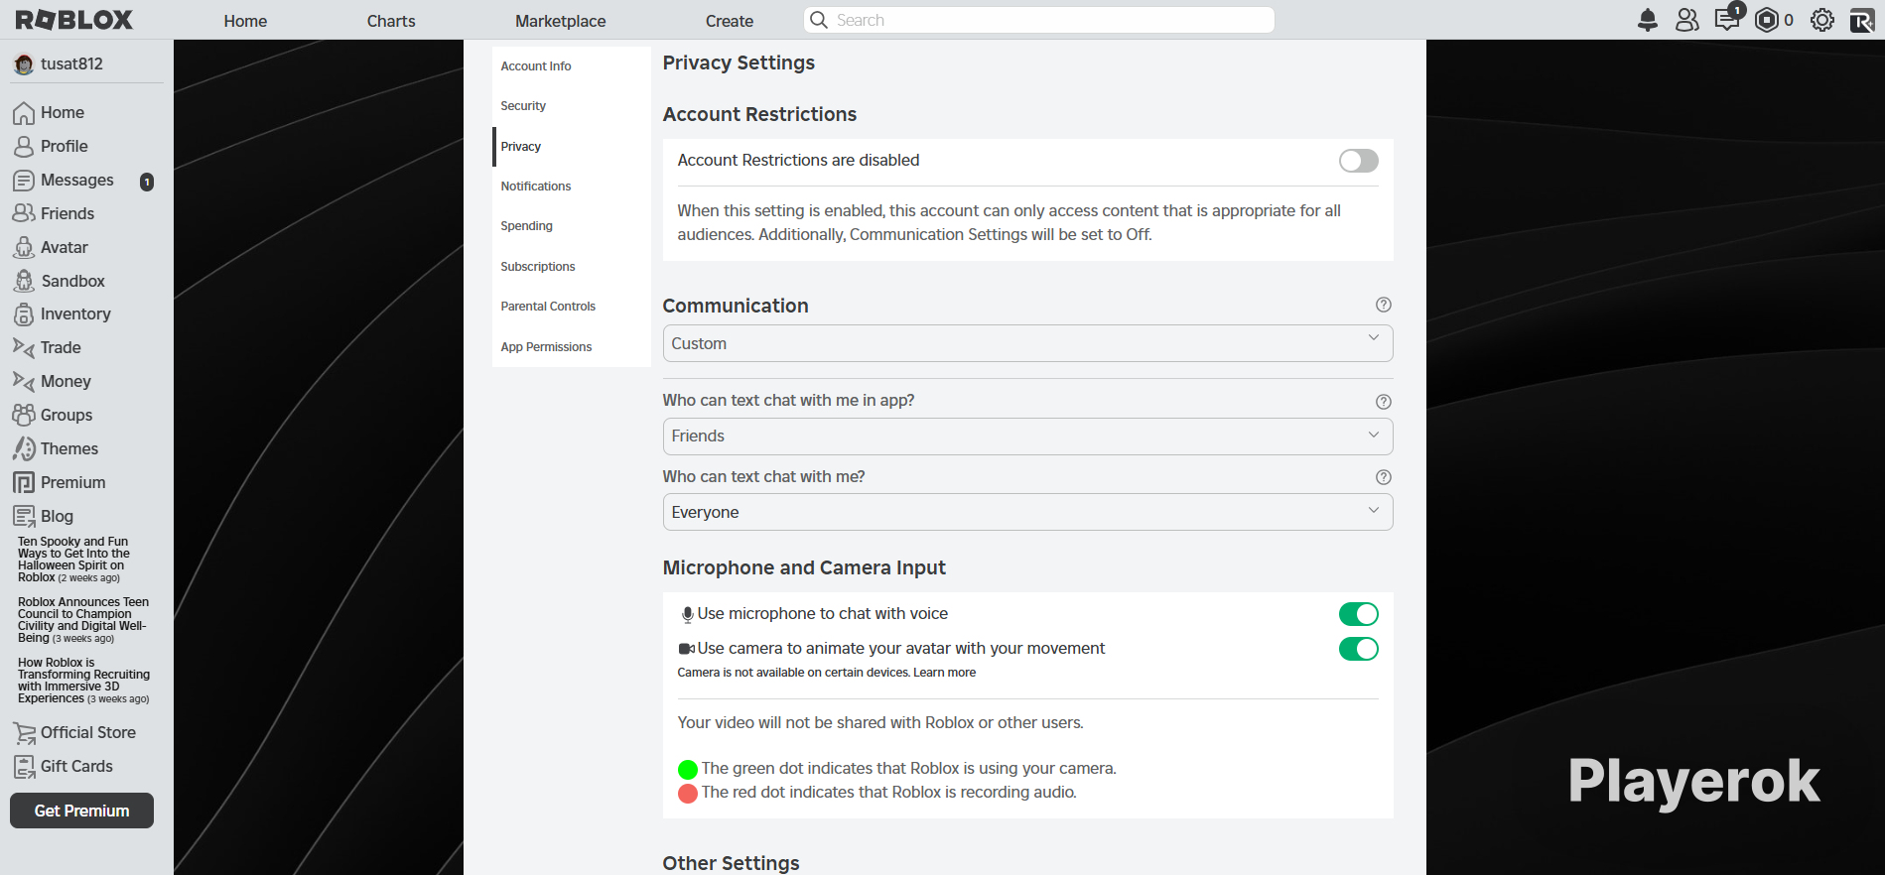
Task: Click the Groups icon in sidebar
Action: tap(24, 416)
